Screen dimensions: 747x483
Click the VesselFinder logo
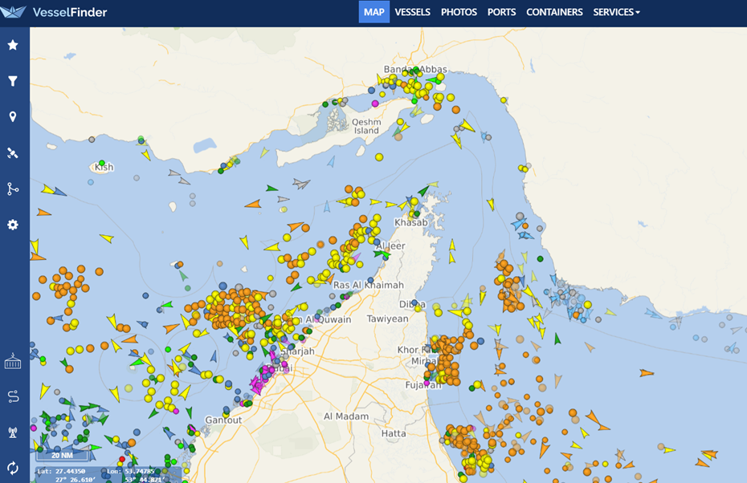point(56,12)
